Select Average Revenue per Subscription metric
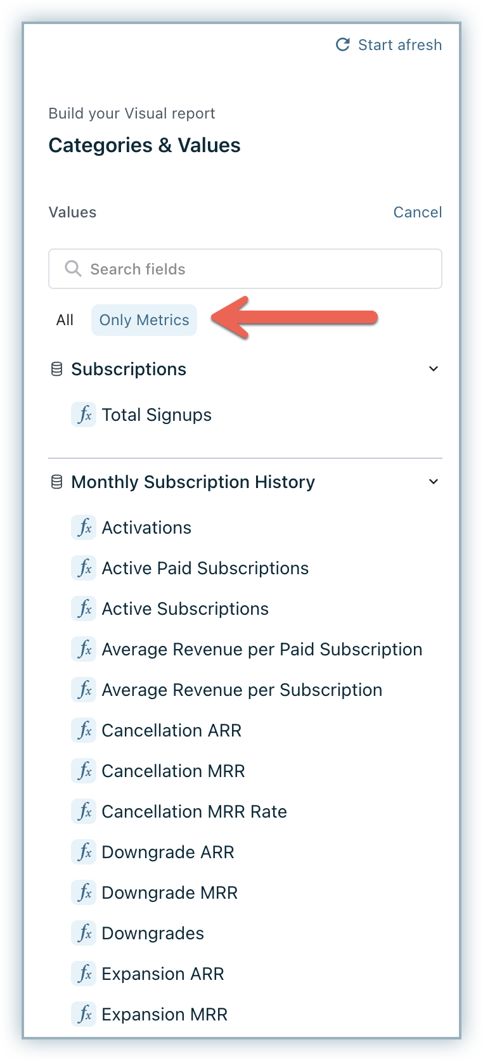 [x=242, y=690]
